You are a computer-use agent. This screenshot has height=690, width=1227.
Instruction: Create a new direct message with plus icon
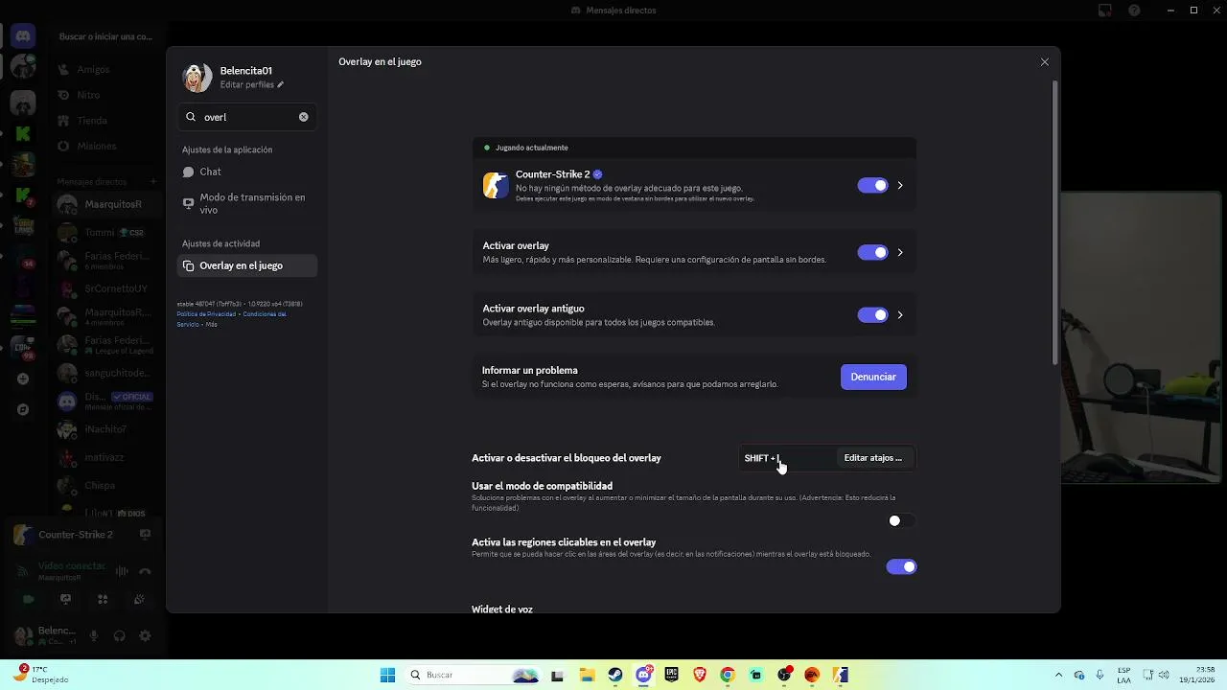point(153,181)
